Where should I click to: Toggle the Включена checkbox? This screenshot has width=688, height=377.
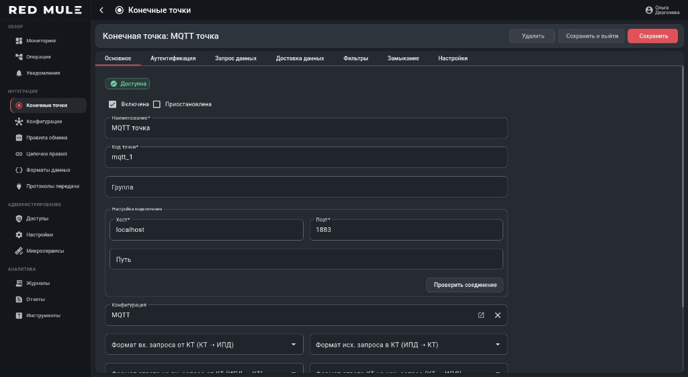tap(113, 104)
